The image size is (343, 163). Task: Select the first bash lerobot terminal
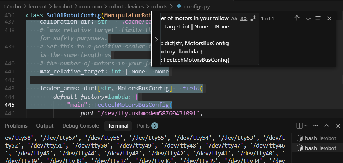coord(316,138)
